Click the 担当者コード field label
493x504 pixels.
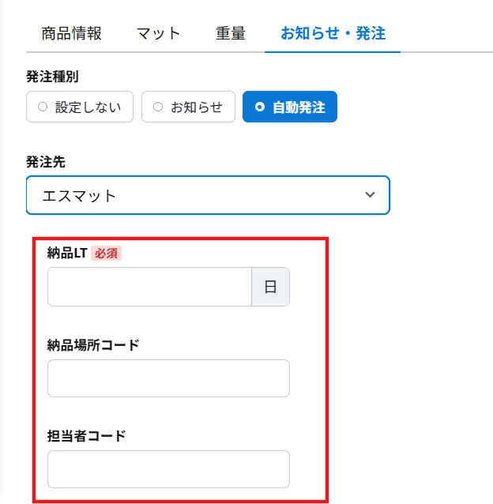tap(86, 435)
